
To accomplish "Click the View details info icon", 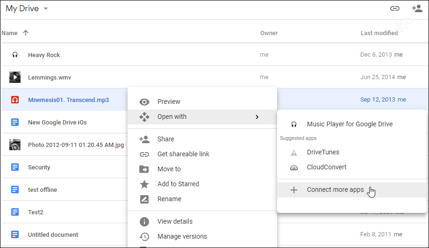I will tap(144, 221).
